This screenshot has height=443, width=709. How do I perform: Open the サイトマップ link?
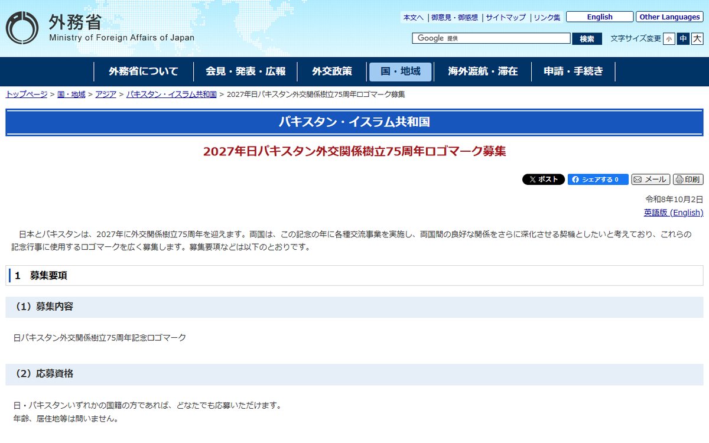click(506, 18)
